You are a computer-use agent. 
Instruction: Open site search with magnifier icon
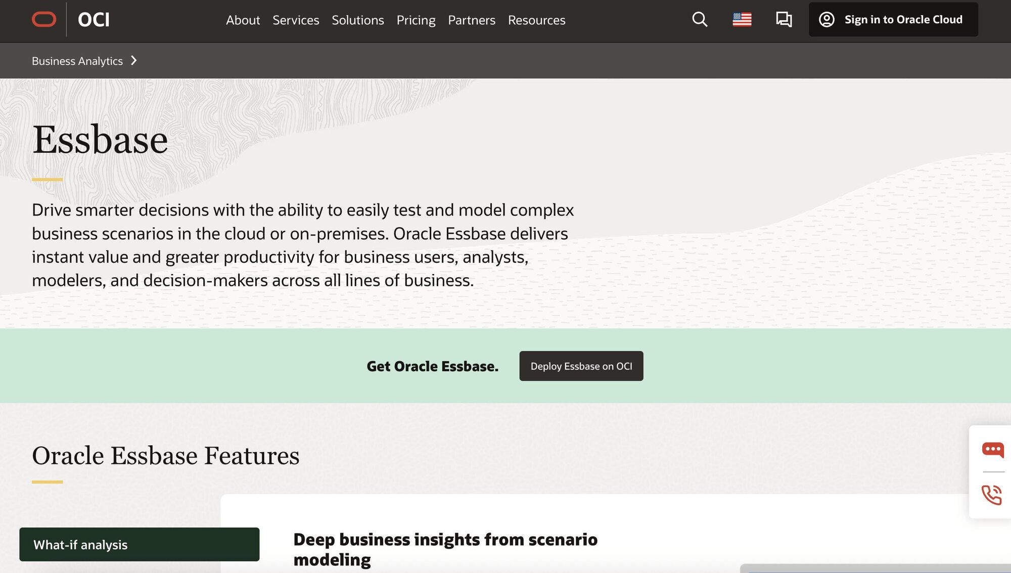pos(700,19)
